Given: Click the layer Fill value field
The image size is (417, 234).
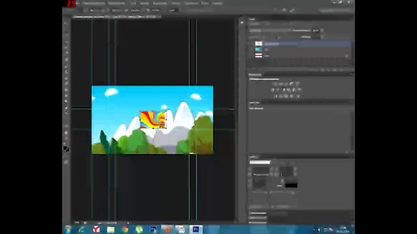Looking at the screenshot, I should [x=315, y=37].
